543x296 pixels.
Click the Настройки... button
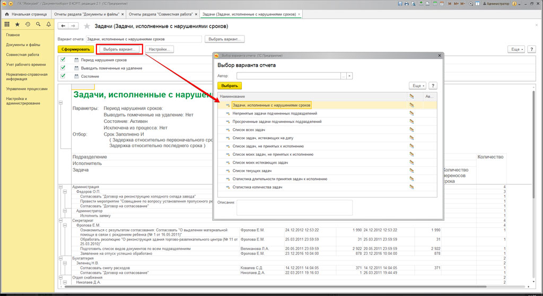pos(159,49)
